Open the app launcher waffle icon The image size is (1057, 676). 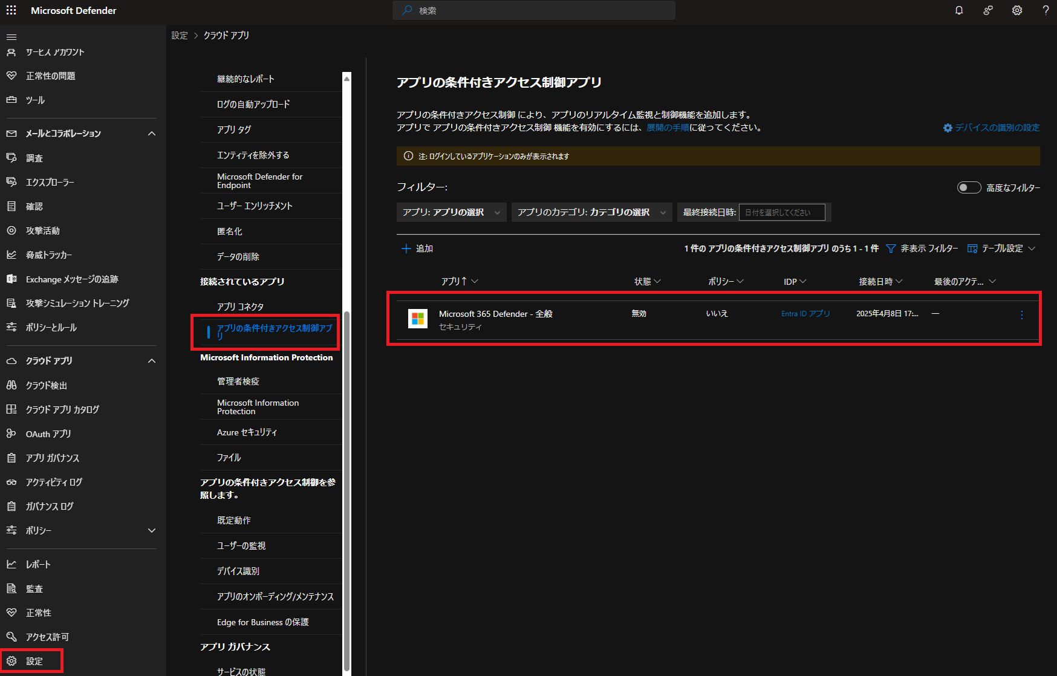[11, 10]
